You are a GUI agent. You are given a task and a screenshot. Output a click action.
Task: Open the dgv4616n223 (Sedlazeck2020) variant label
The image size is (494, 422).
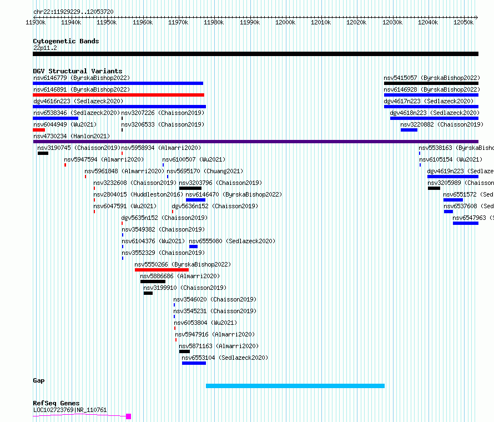click(78, 101)
